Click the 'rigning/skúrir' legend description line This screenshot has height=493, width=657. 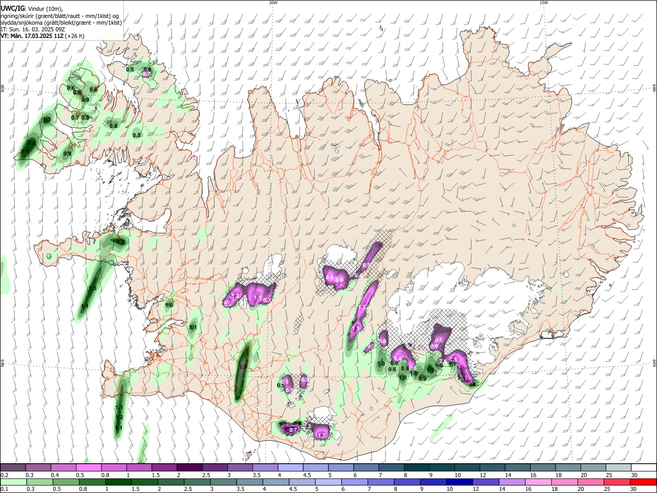click(60, 15)
